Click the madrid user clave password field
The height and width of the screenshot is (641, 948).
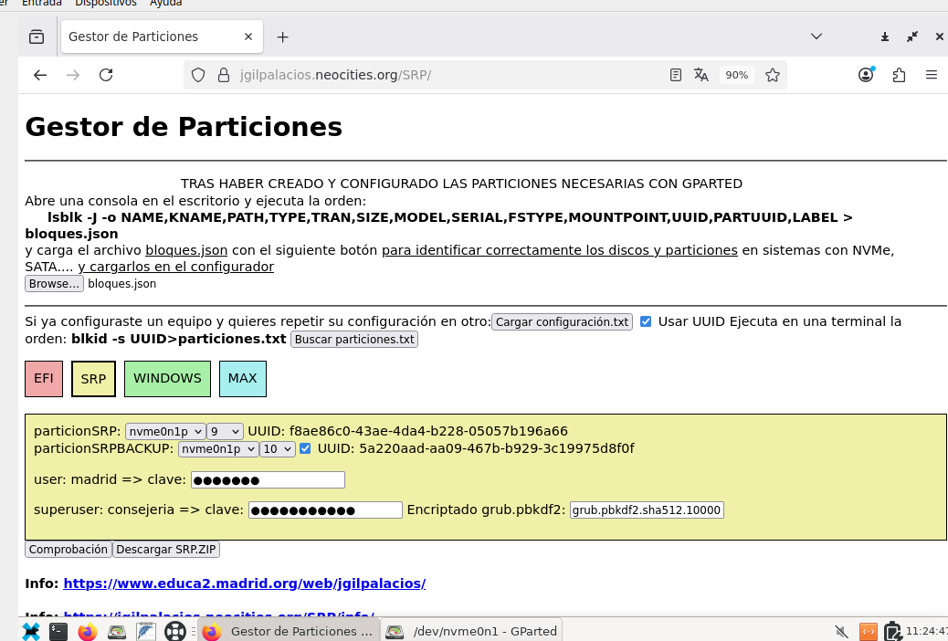[x=268, y=480]
